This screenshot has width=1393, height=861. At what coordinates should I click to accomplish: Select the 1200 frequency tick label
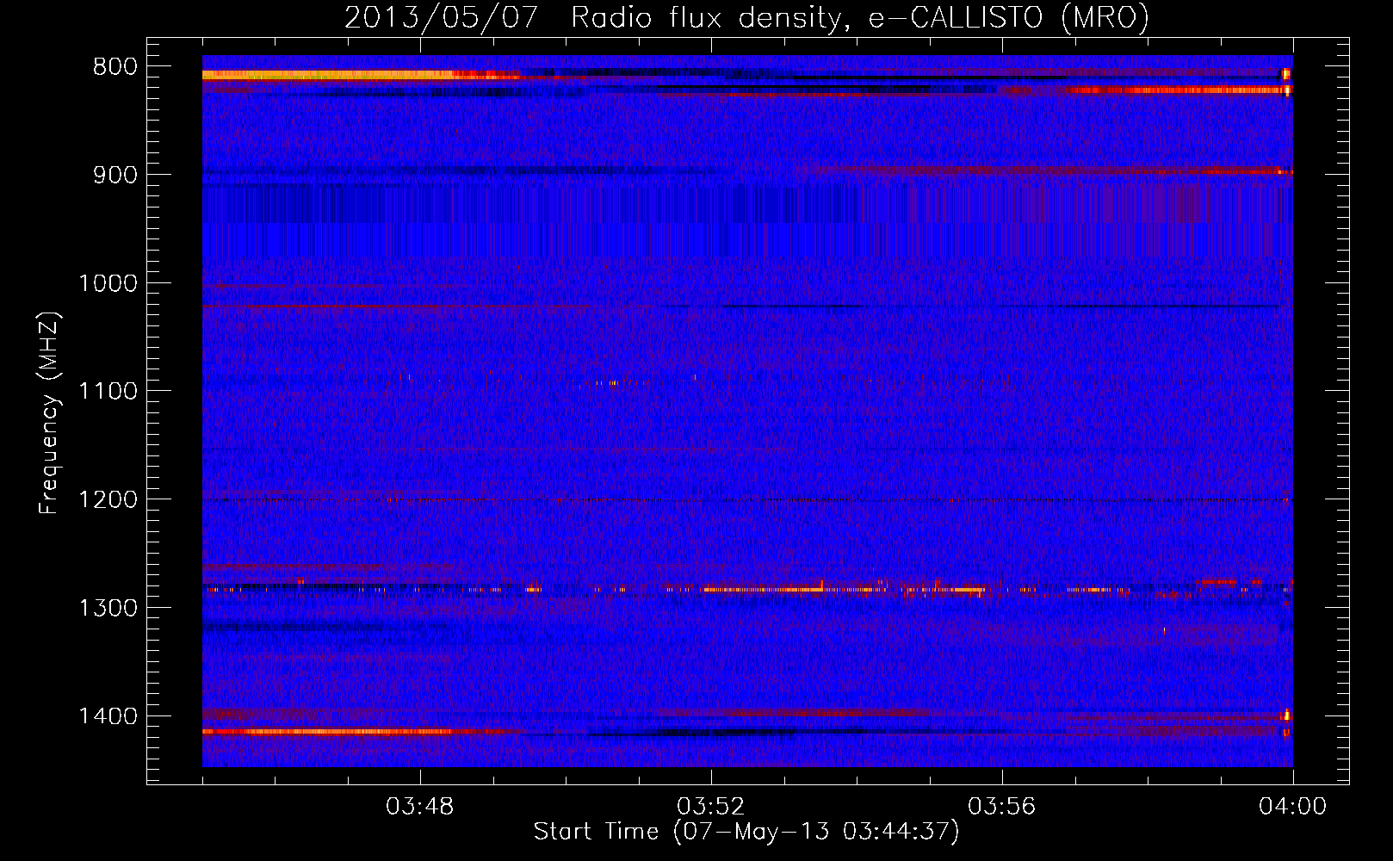pos(108,500)
